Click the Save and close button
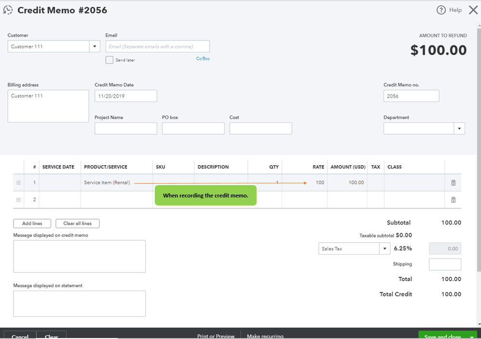Image resolution: width=481 pixels, height=339 pixels. pos(442,336)
